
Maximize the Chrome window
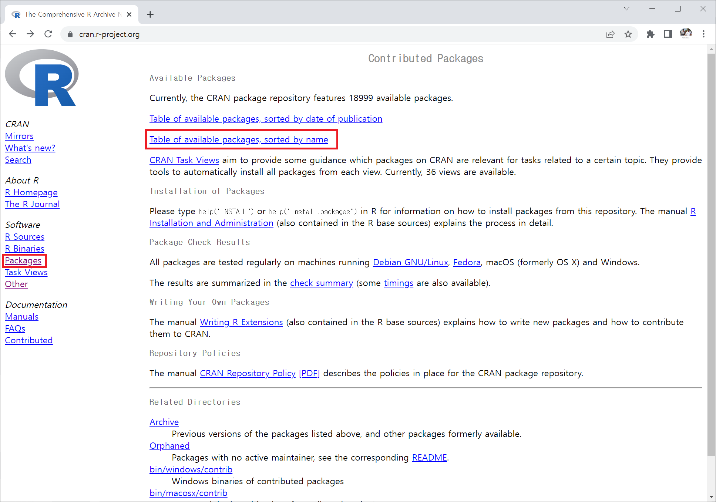[x=678, y=9]
